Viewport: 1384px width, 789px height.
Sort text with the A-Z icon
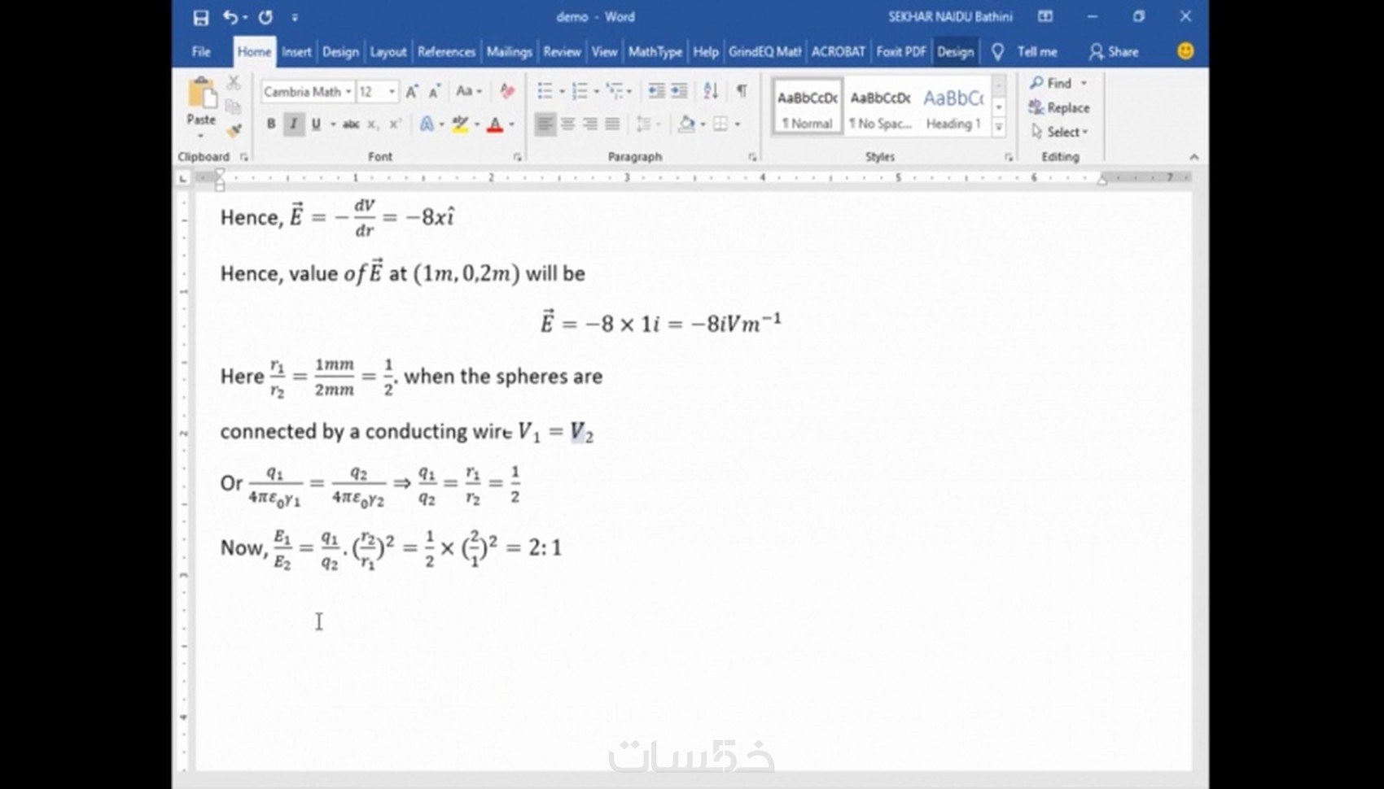pos(711,91)
